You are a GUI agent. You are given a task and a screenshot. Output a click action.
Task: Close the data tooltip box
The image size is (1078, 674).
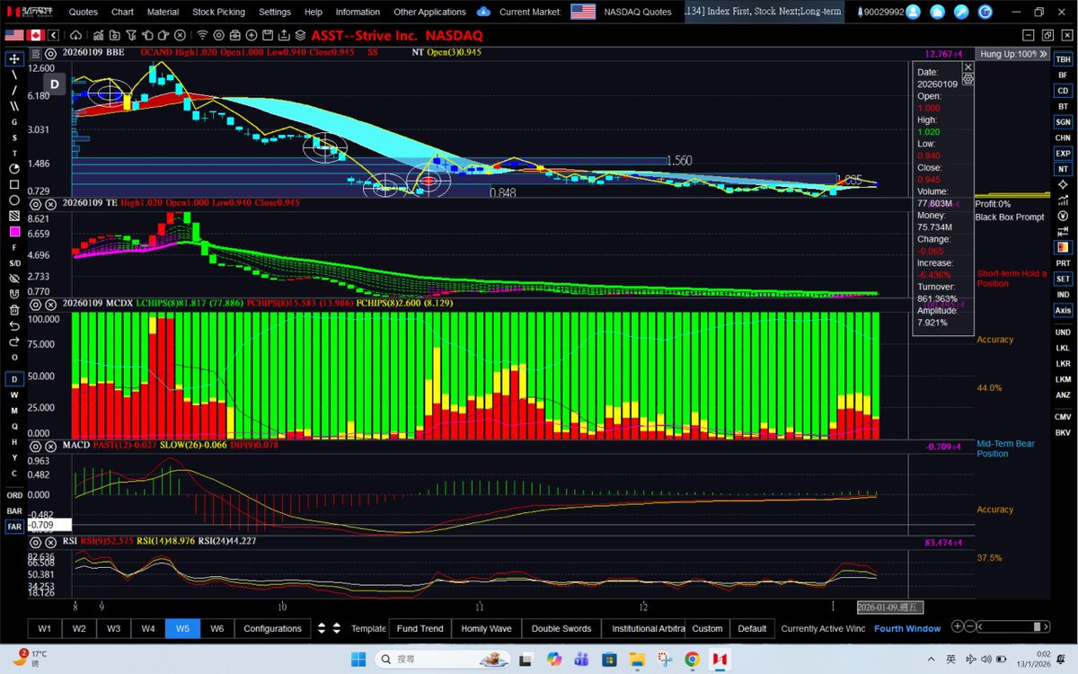968,67
